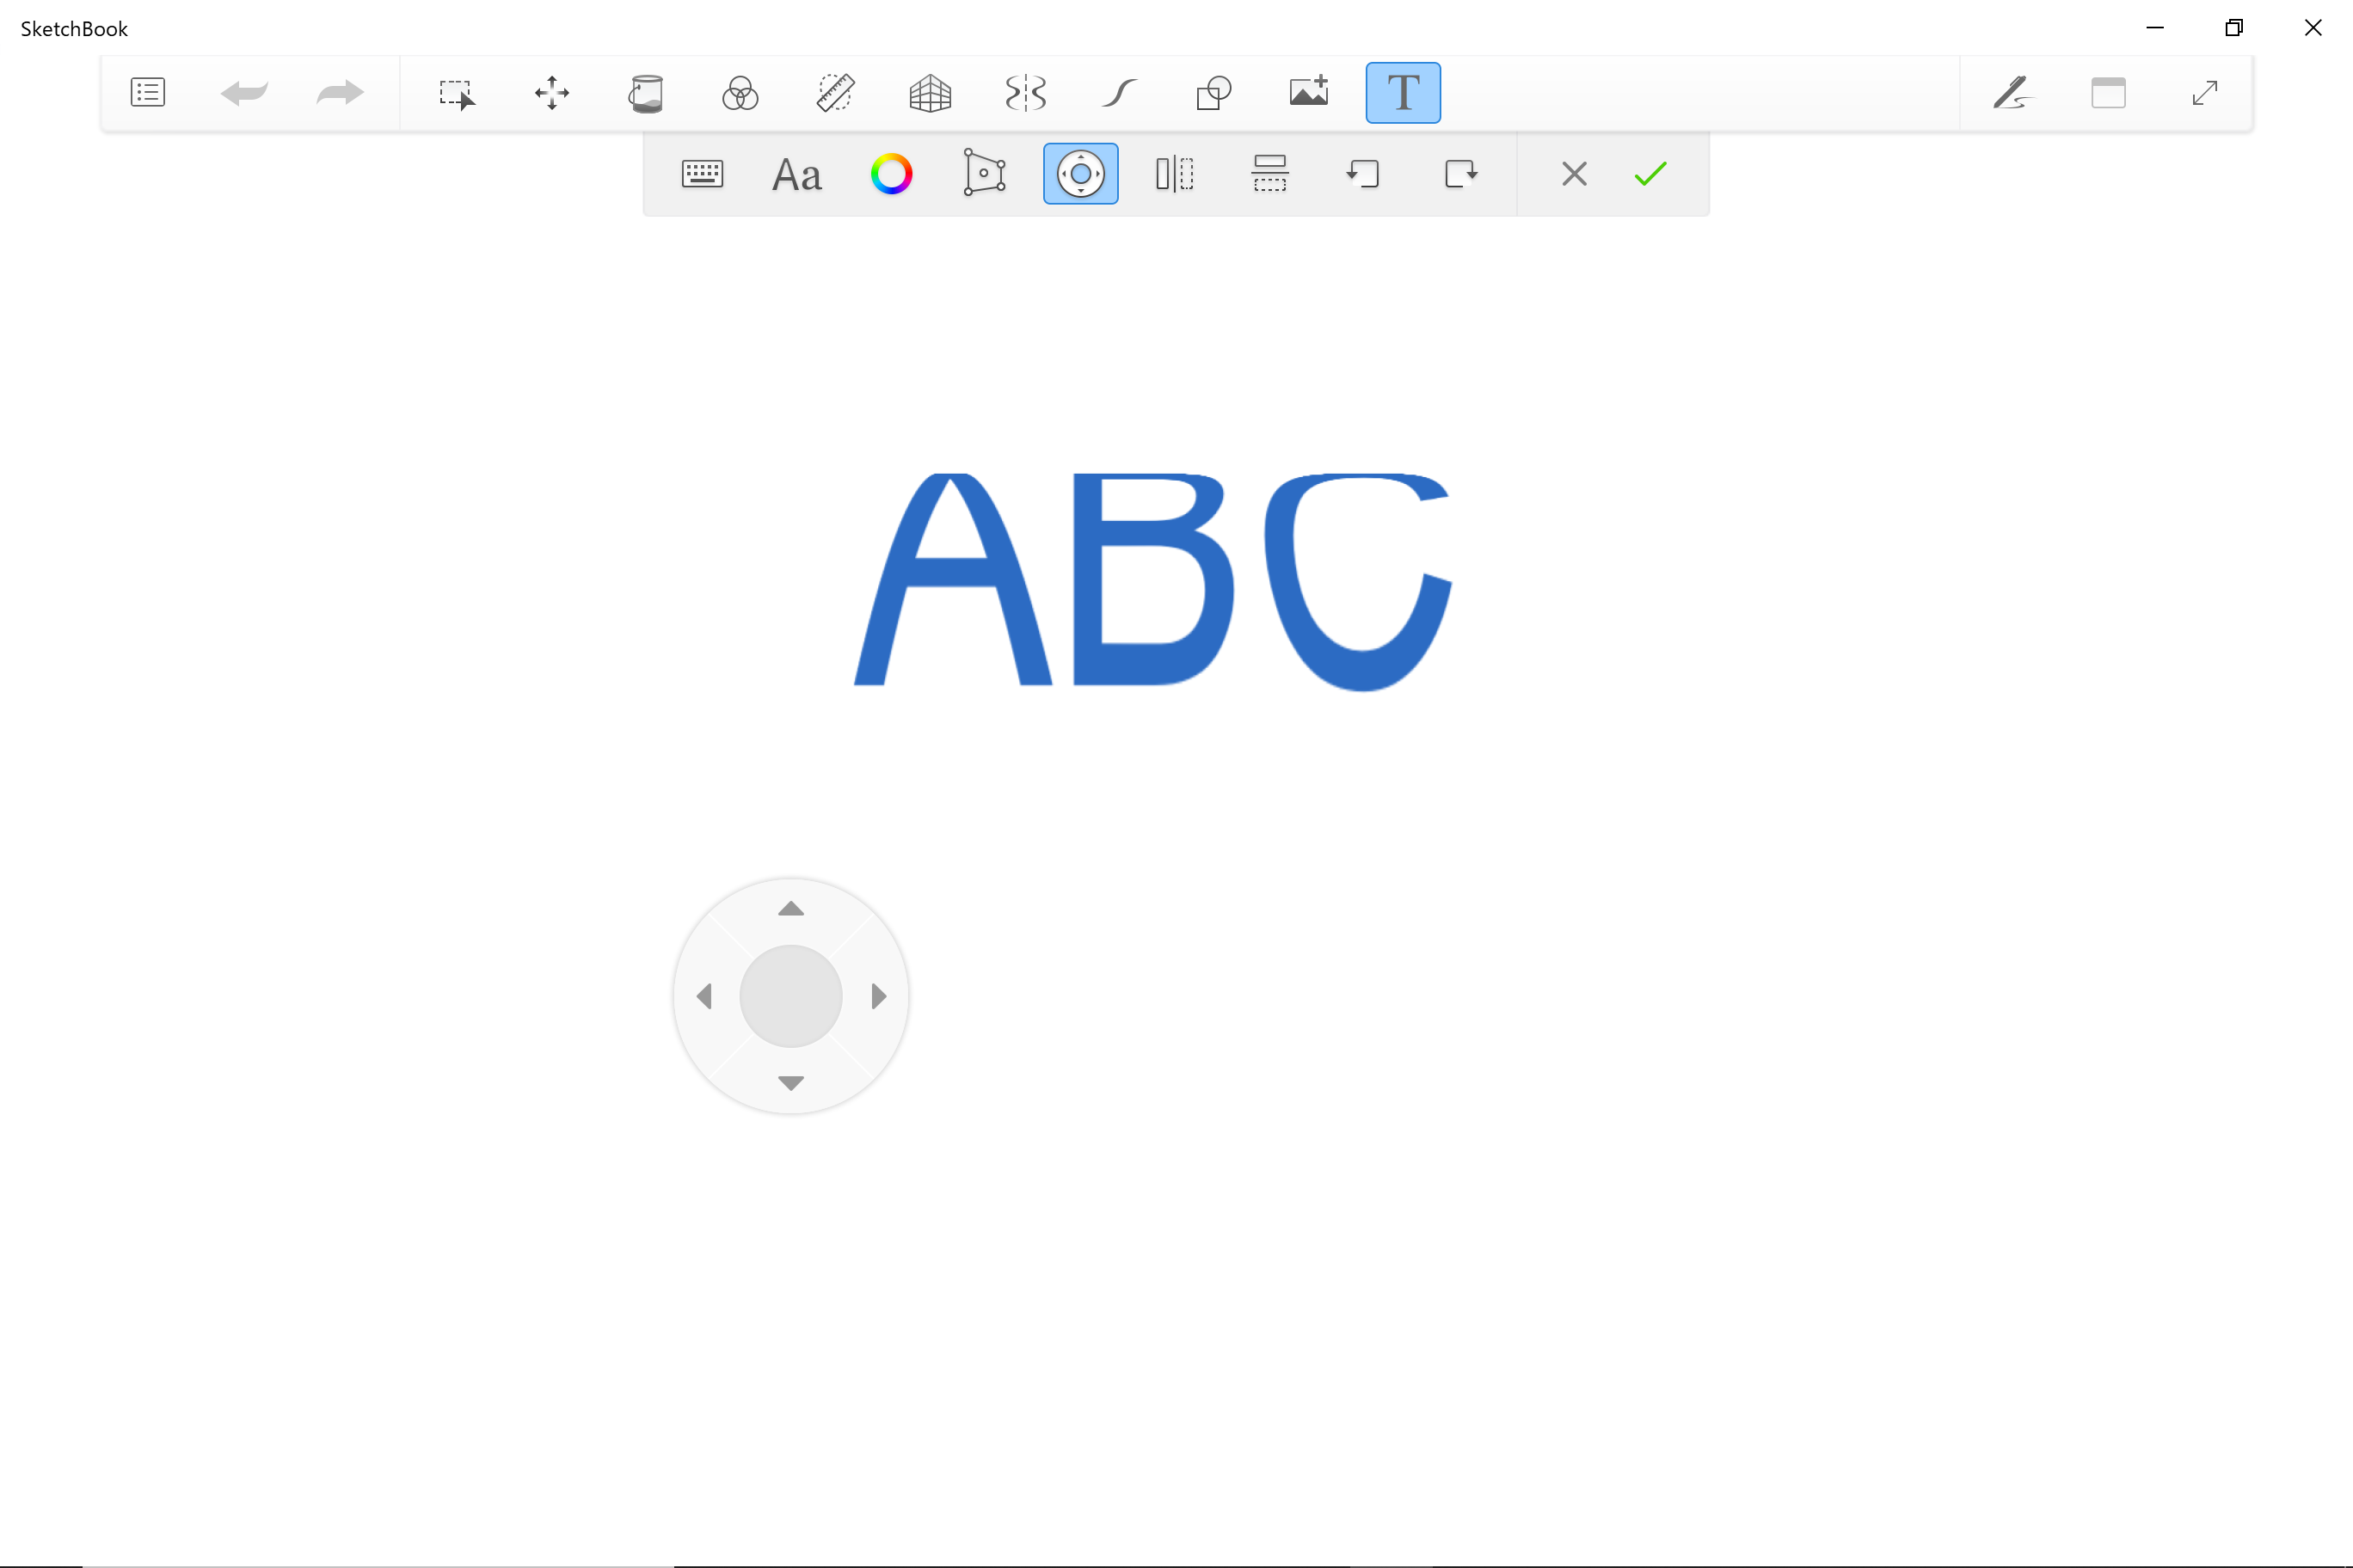2353x1568 pixels.
Task: Open the Aa font selection
Action: 797,175
